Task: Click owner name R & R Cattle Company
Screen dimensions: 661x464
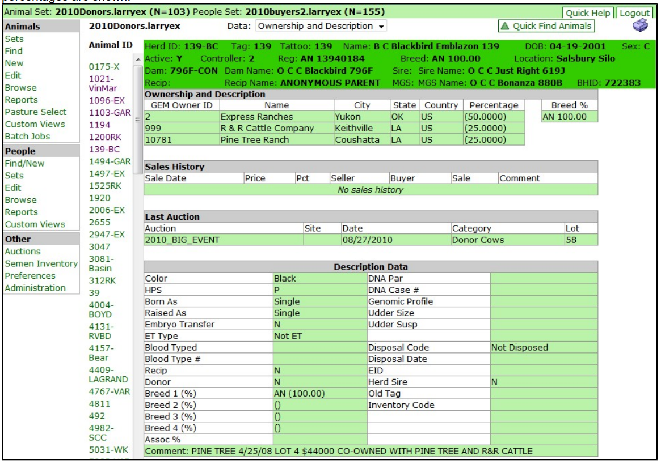Action: 267,129
